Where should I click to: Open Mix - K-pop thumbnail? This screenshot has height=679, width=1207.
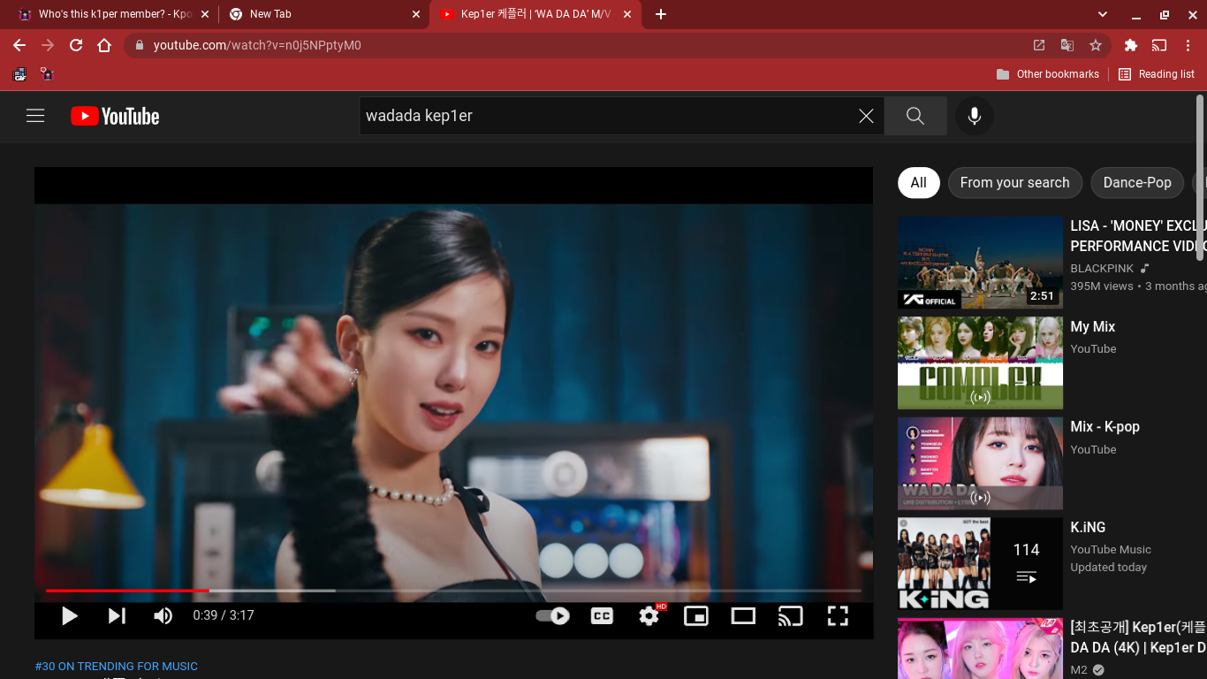point(980,463)
